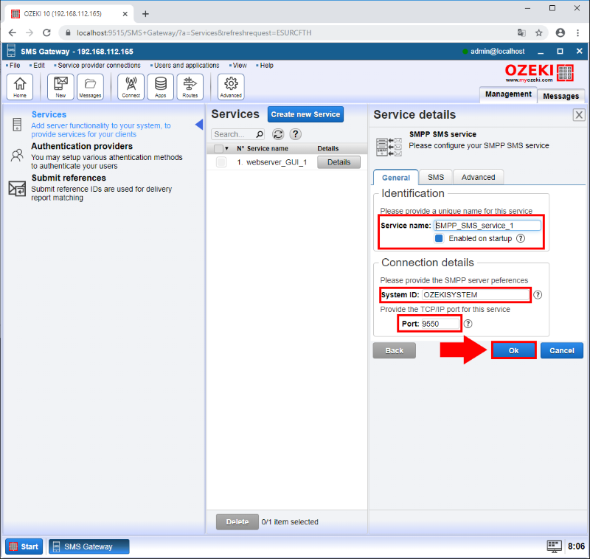Close the Service details panel
Screen dimensions: 590x559
579,115
